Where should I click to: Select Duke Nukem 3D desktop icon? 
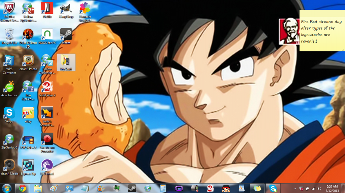point(28,38)
